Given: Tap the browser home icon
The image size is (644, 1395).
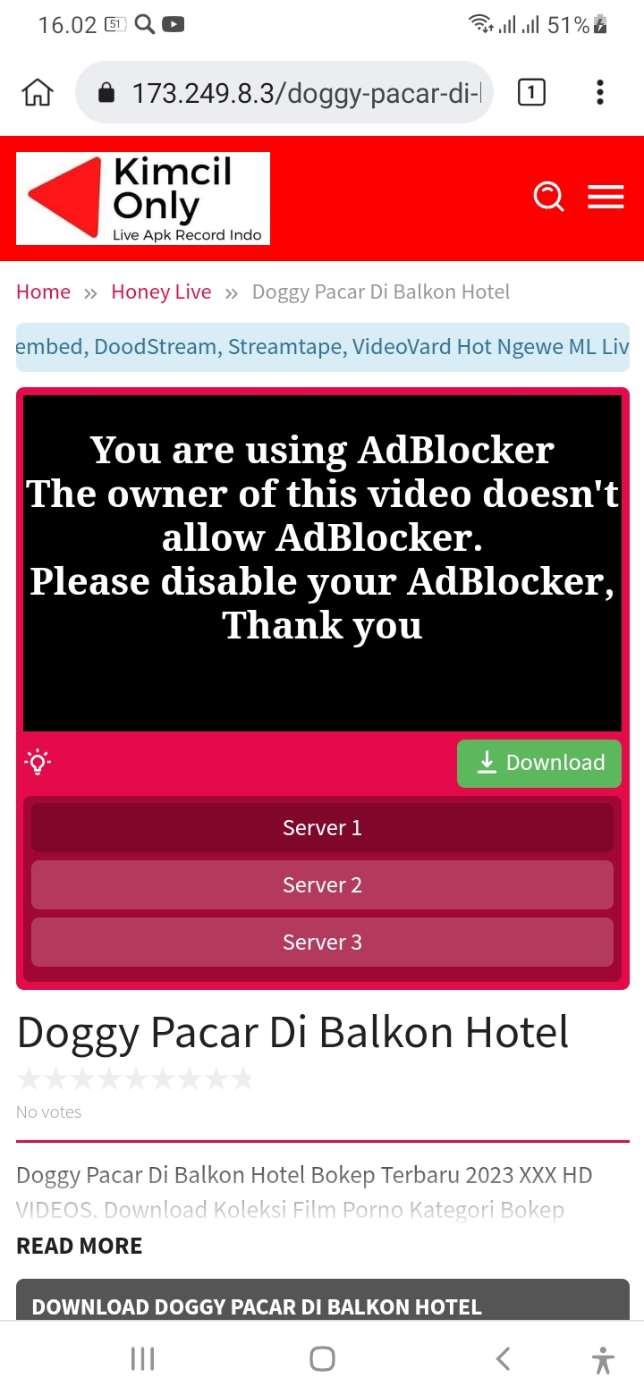Looking at the screenshot, I should (38, 92).
